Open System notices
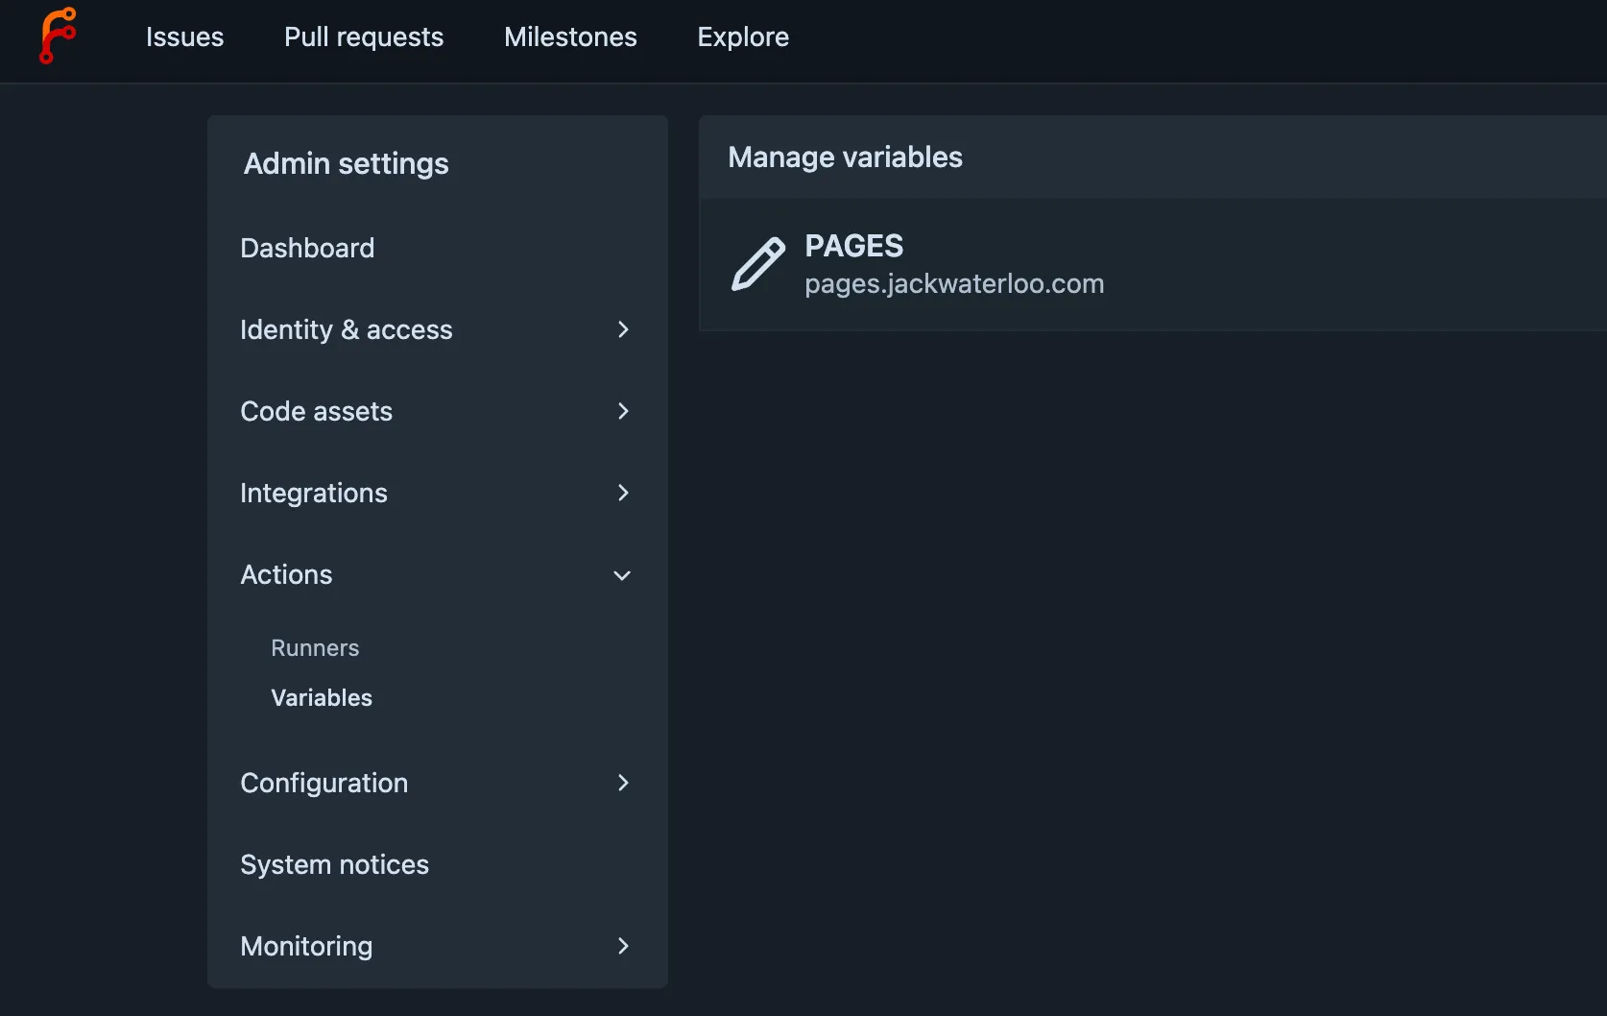Image resolution: width=1607 pixels, height=1016 pixels. (334, 864)
